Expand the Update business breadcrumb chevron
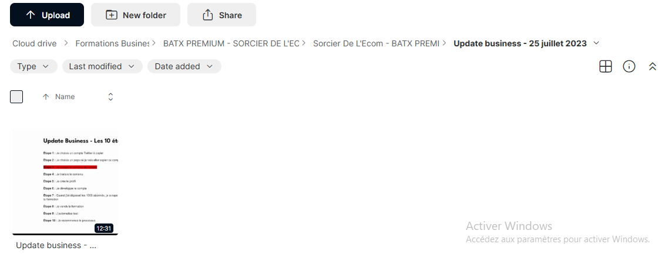The width and height of the screenshot is (672, 254). click(596, 43)
